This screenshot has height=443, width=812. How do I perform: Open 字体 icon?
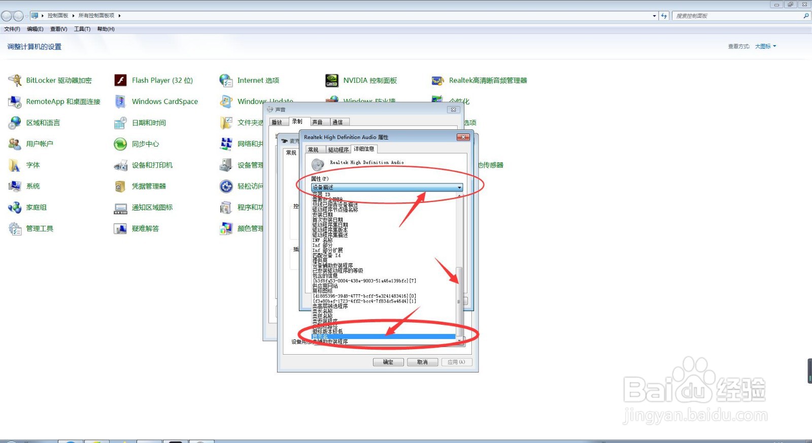[x=15, y=165]
